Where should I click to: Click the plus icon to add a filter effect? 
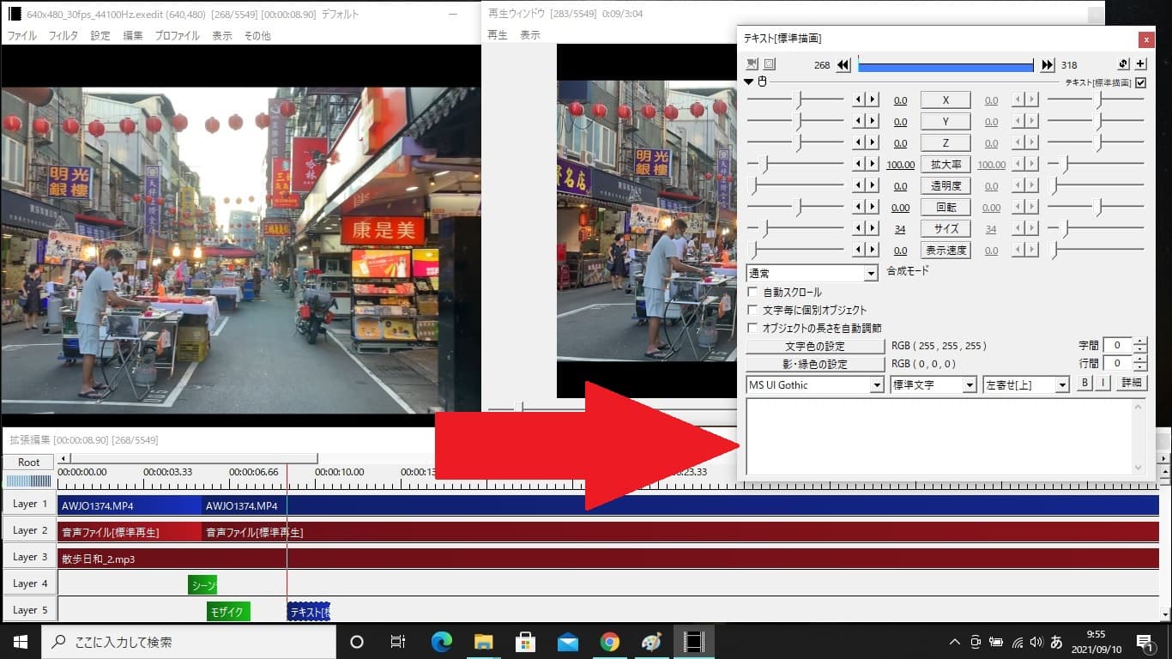coord(1140,64)
